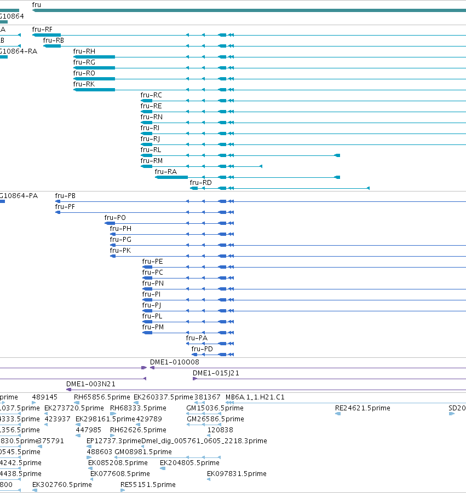The height and width of the screenshot is (493, 466).
Task: Click the fru-RA transcript label
Action: [x=166, y=172]
